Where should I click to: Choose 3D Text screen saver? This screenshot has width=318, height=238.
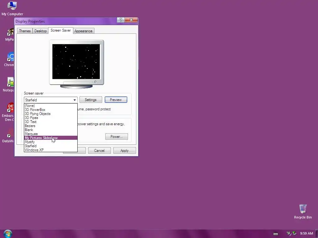tap(51, 122)
